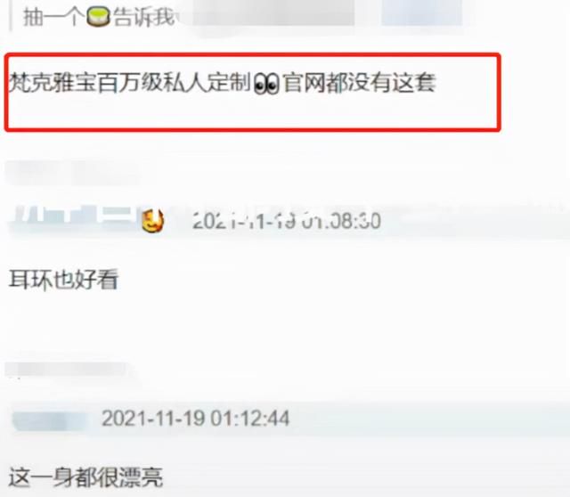Click blurred username under the red box
This screenshot has width=570, height=497.
click(71, 173)
